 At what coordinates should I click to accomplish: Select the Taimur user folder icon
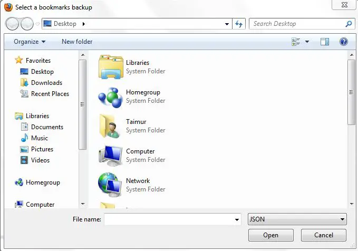tap(110, 126)
